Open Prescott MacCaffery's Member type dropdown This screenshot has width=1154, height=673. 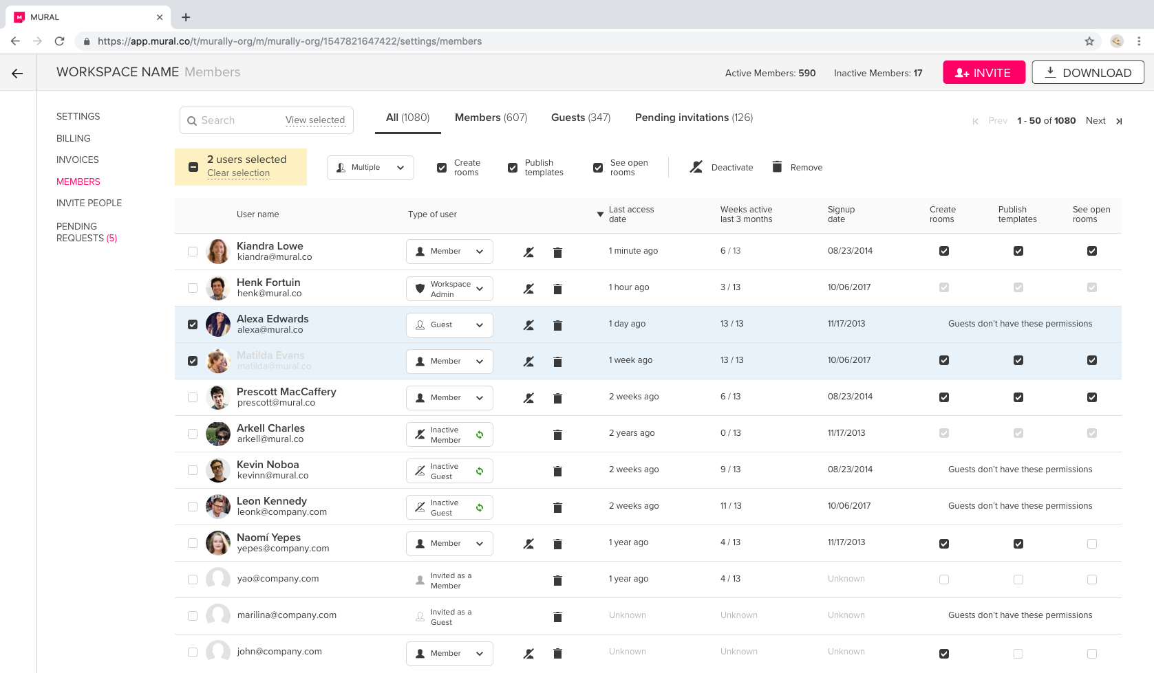[x=449, y=398]
